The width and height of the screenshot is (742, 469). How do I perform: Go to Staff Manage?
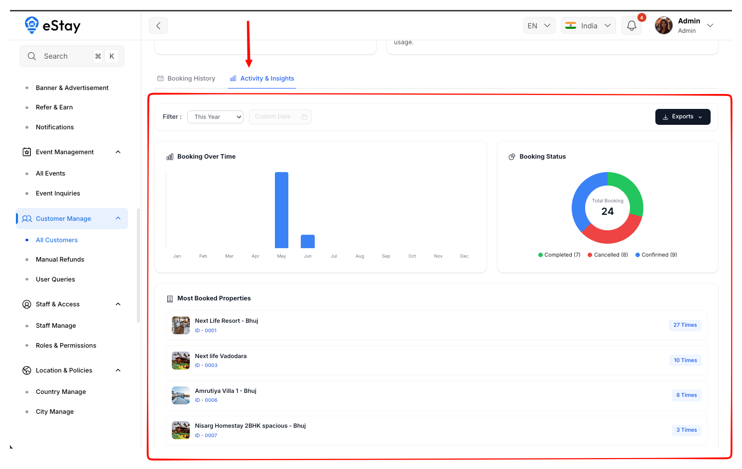click(x=56, y=326)
